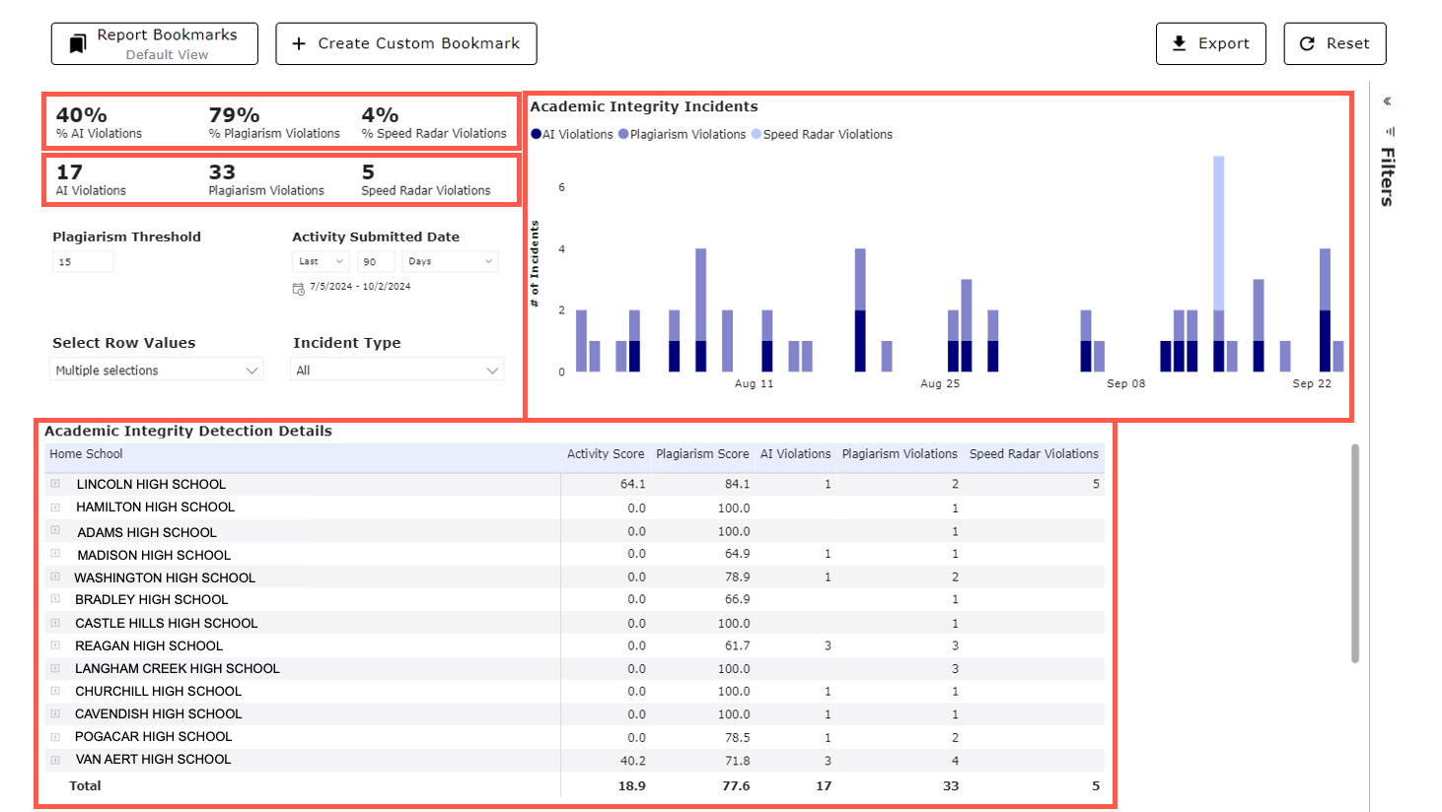Toggle Speed Radar Violations legend item
This screenshot has height=812, width=1442.
tap(822, 135)
